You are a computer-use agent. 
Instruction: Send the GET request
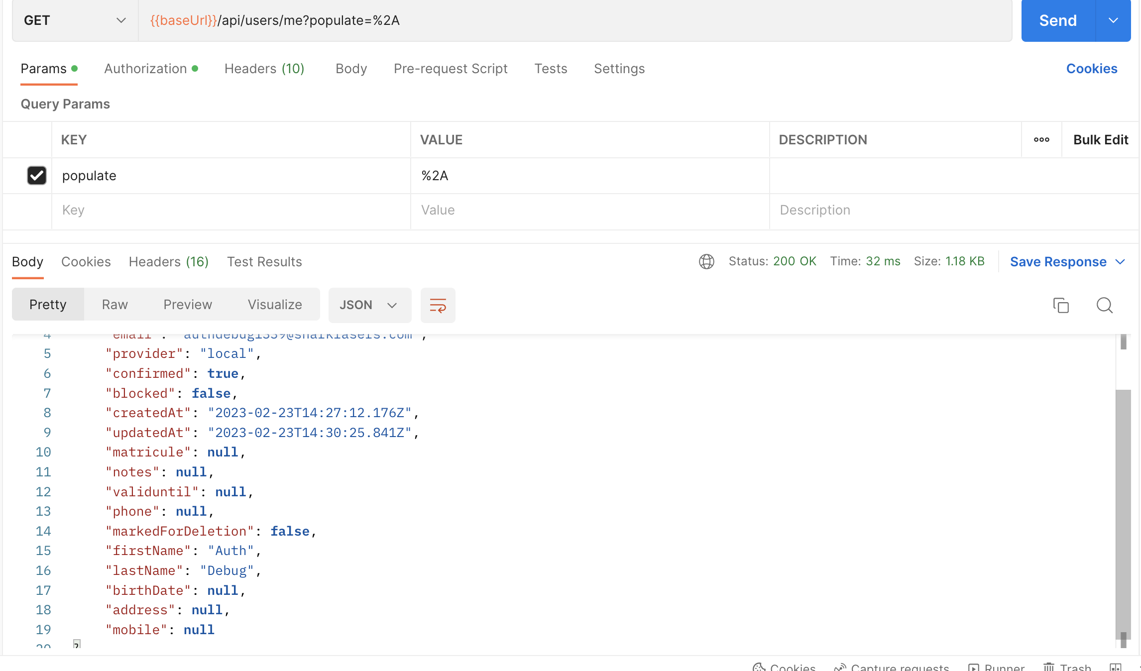pyautogui.click(x=1057, y=20)
